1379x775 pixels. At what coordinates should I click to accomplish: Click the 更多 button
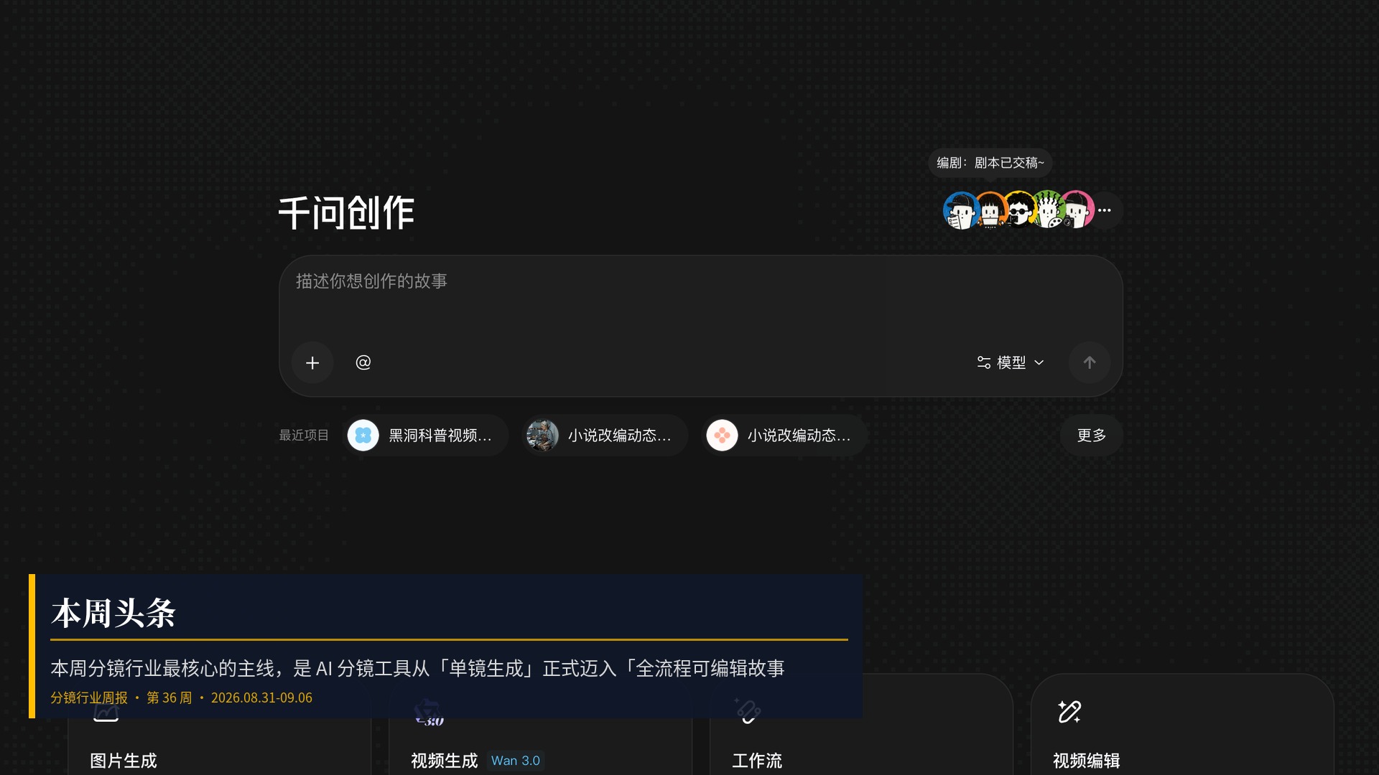click(1092, 436)
